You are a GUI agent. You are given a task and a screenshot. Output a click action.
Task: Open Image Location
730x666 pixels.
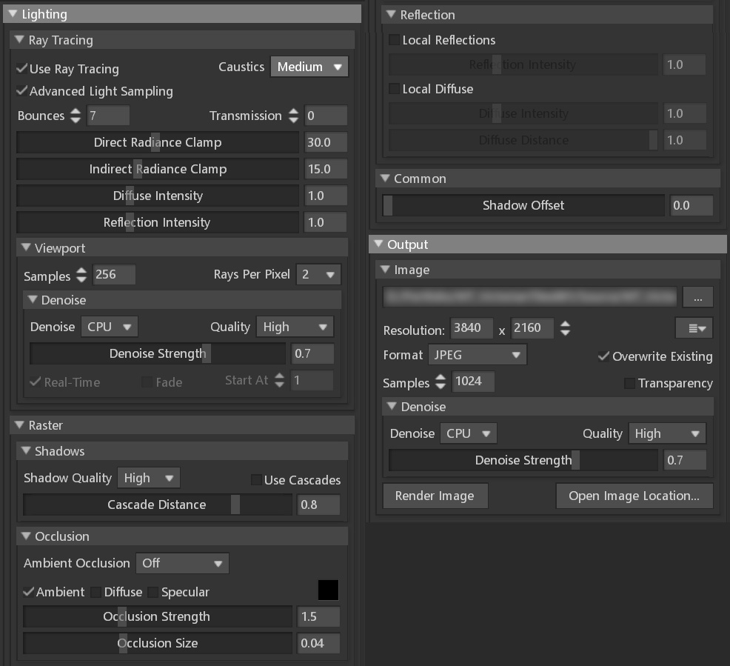[634, 496]
